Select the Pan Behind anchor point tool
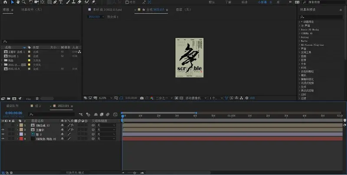The image size is (347, 175). (x=42, y=2)
